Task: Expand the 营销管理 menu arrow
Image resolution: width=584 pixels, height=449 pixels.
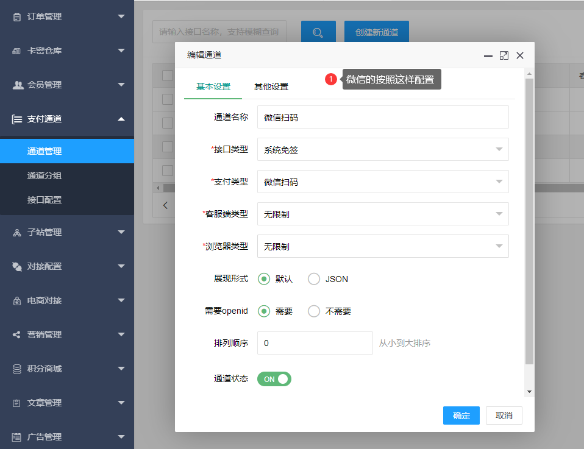Action: coord(121,334)
